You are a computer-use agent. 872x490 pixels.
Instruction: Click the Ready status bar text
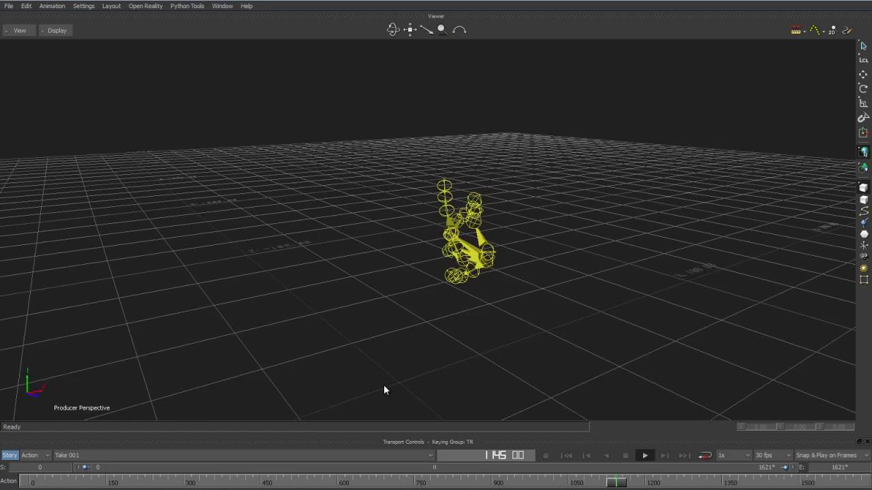pos(12,427)
